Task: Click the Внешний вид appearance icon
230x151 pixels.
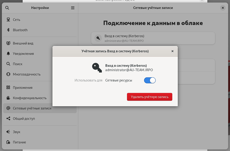Action: click(8, 43)
